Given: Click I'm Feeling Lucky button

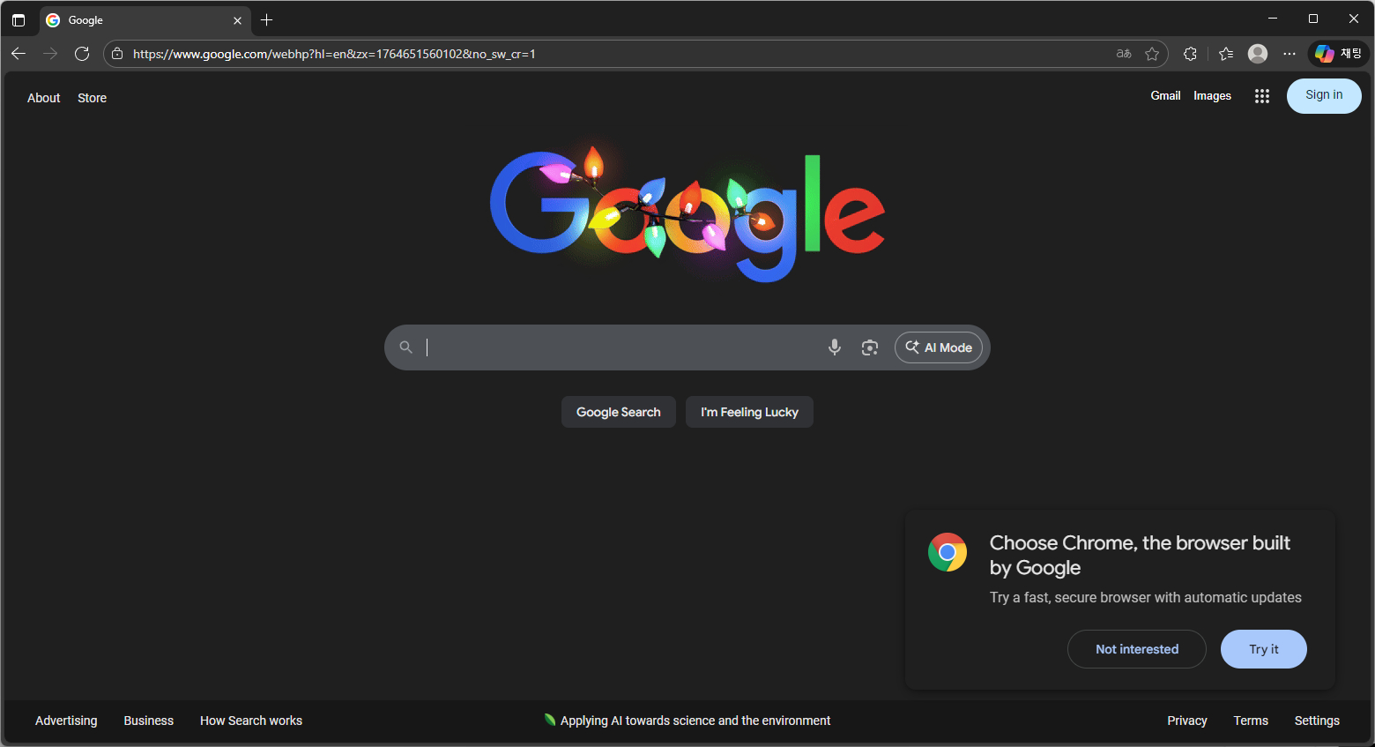Looking at the screenshot, I should pyautogui.click(x=749, y=412).
